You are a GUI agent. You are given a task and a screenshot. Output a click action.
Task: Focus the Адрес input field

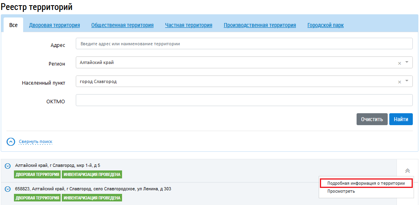(244, 44)
